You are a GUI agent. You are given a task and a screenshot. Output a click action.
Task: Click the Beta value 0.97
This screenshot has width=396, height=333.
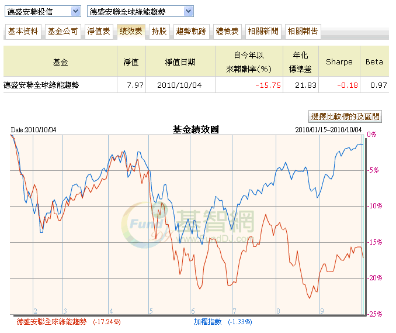378,85
